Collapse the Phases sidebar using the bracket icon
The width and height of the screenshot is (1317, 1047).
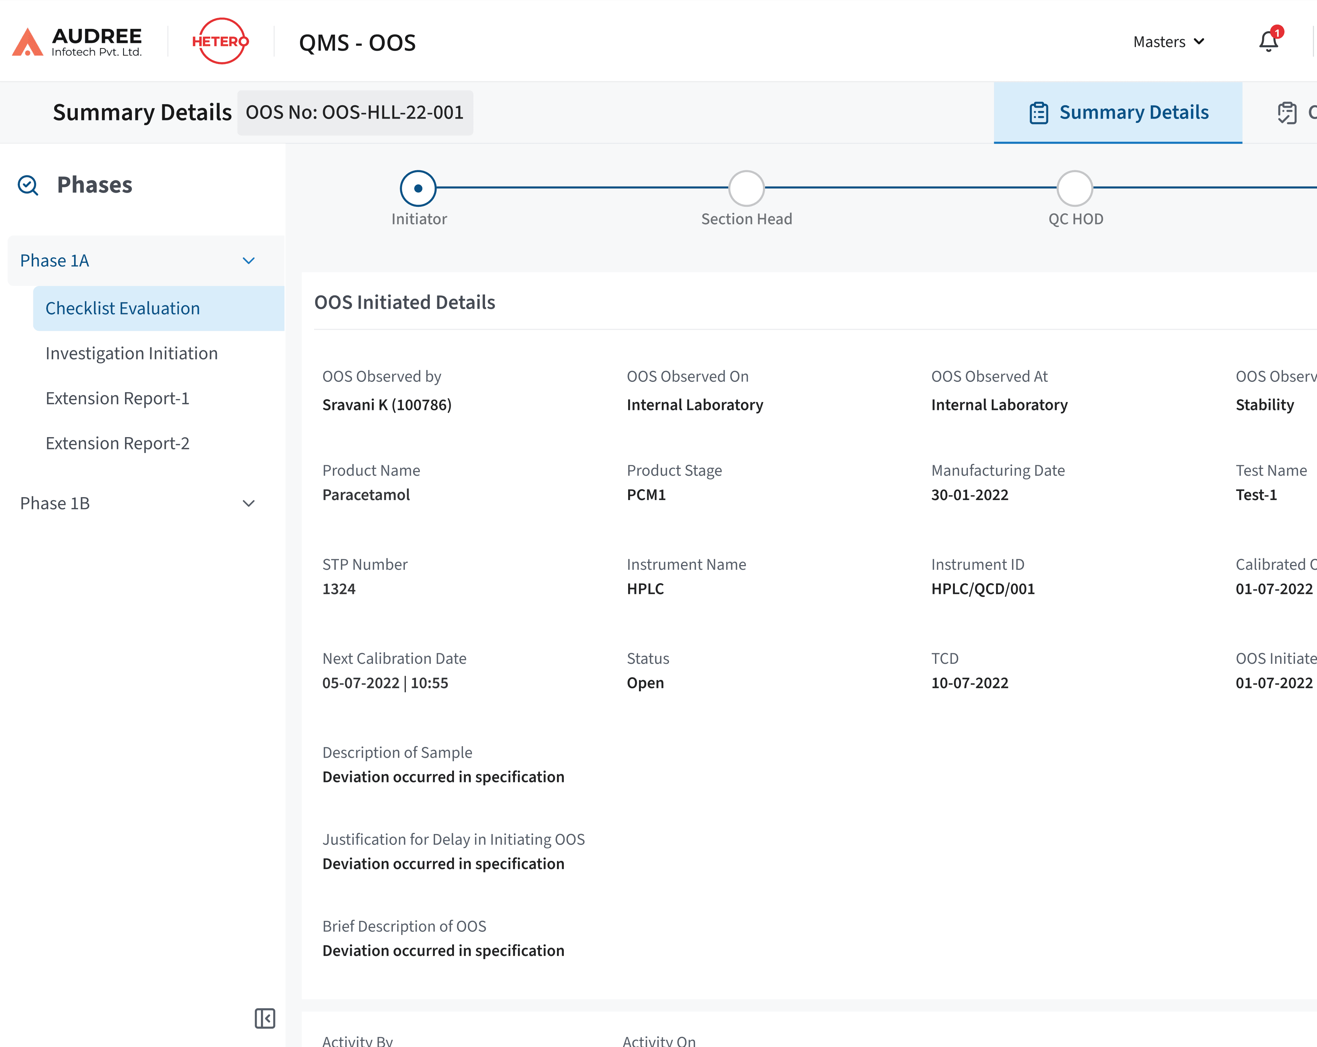tap(265, 1019)
